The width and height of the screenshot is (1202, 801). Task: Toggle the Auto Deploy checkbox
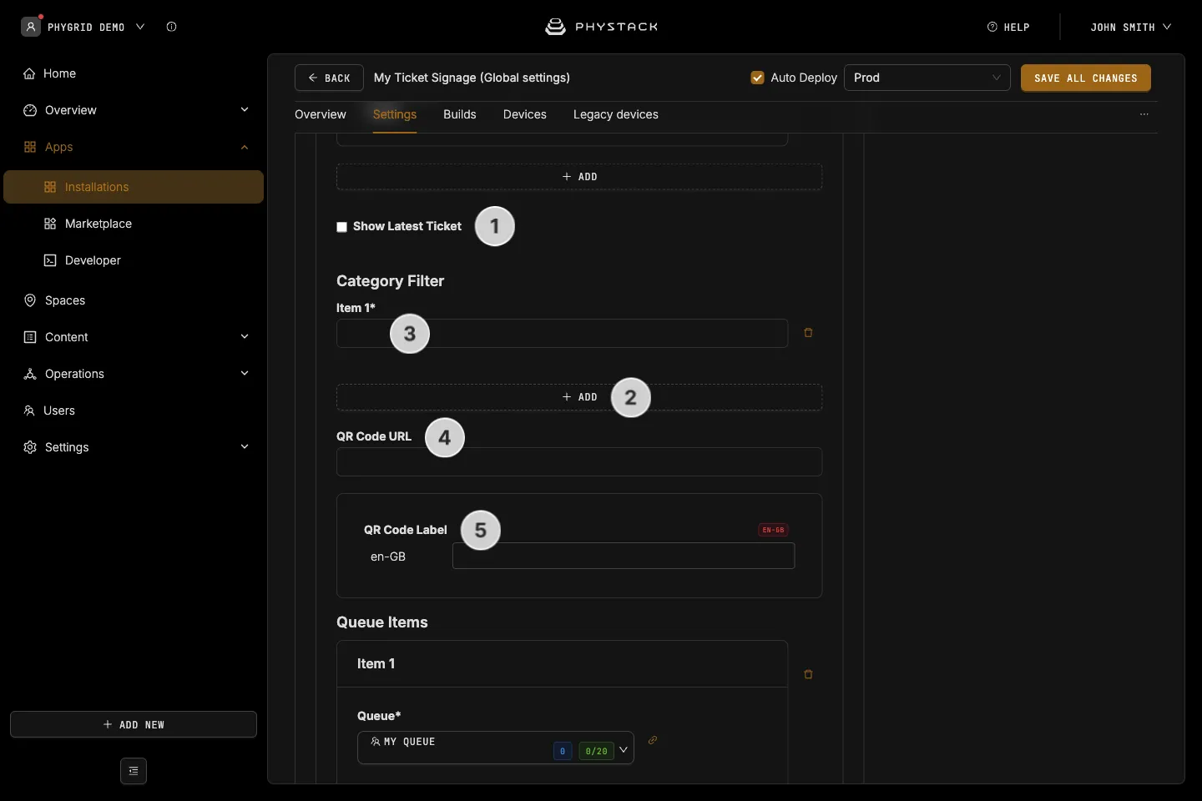pyautogui.click(x=758, y=78)
